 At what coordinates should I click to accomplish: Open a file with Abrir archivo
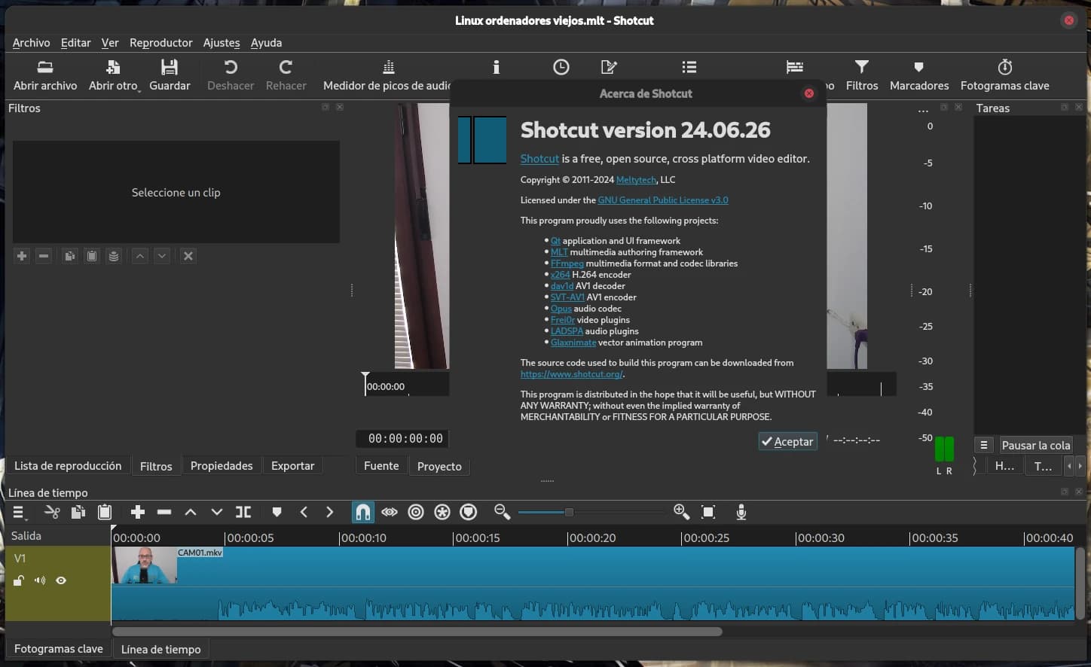click(x=45, y=75)
